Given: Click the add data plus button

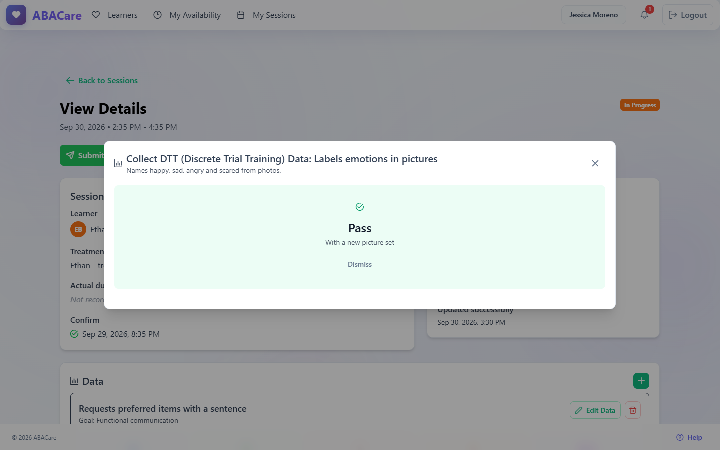Looking at the screenshot, I should (x=641, y=381).
